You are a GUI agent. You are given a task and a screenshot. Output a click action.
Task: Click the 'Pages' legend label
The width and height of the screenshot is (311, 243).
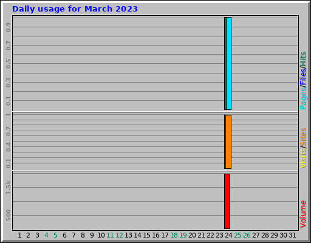pos(303,98)
